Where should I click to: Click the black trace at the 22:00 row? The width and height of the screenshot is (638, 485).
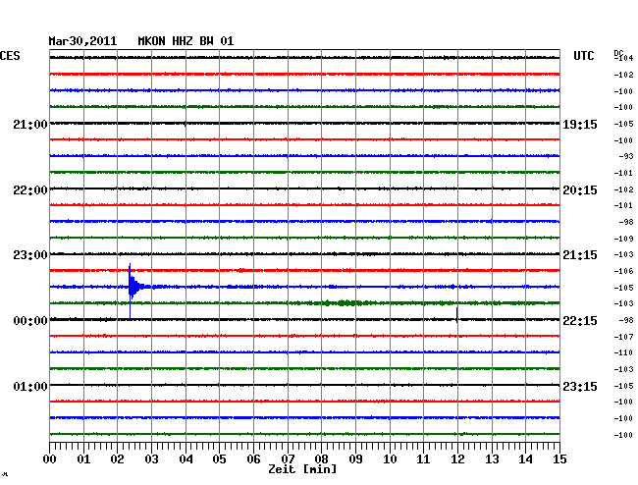click(304, 189)
